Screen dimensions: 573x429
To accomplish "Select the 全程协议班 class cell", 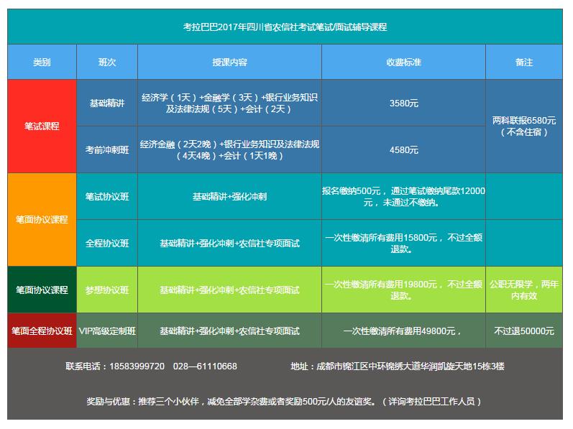I will (107, 243).
